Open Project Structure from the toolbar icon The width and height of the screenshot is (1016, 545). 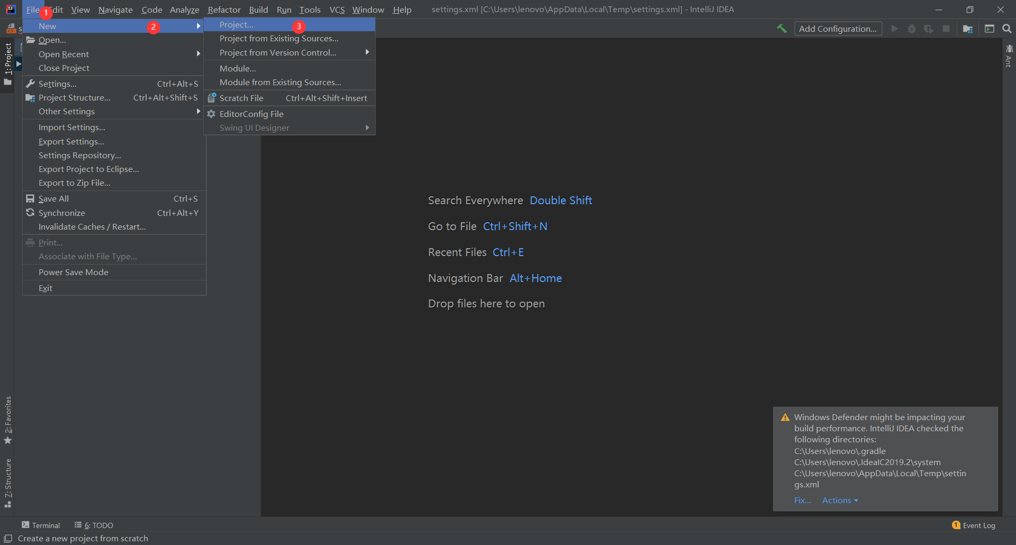coord(968,29)
